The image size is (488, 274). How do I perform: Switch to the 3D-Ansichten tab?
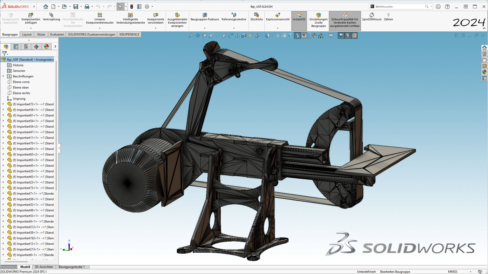(x=44, y=267)
